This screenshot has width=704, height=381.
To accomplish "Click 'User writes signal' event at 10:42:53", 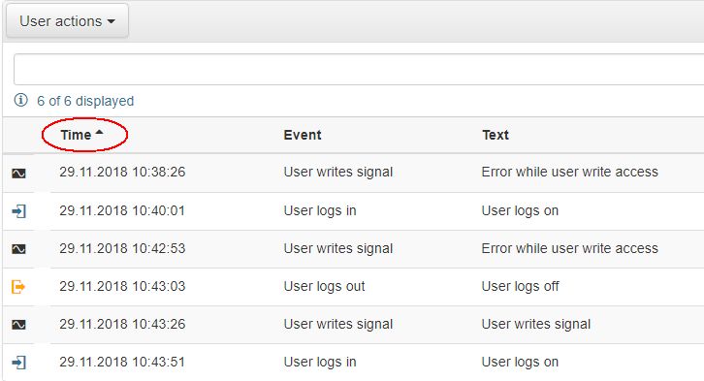I will pos(338,248).
